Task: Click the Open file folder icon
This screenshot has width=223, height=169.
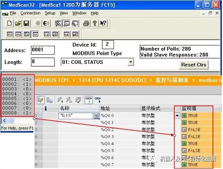Action: [18, 23]
